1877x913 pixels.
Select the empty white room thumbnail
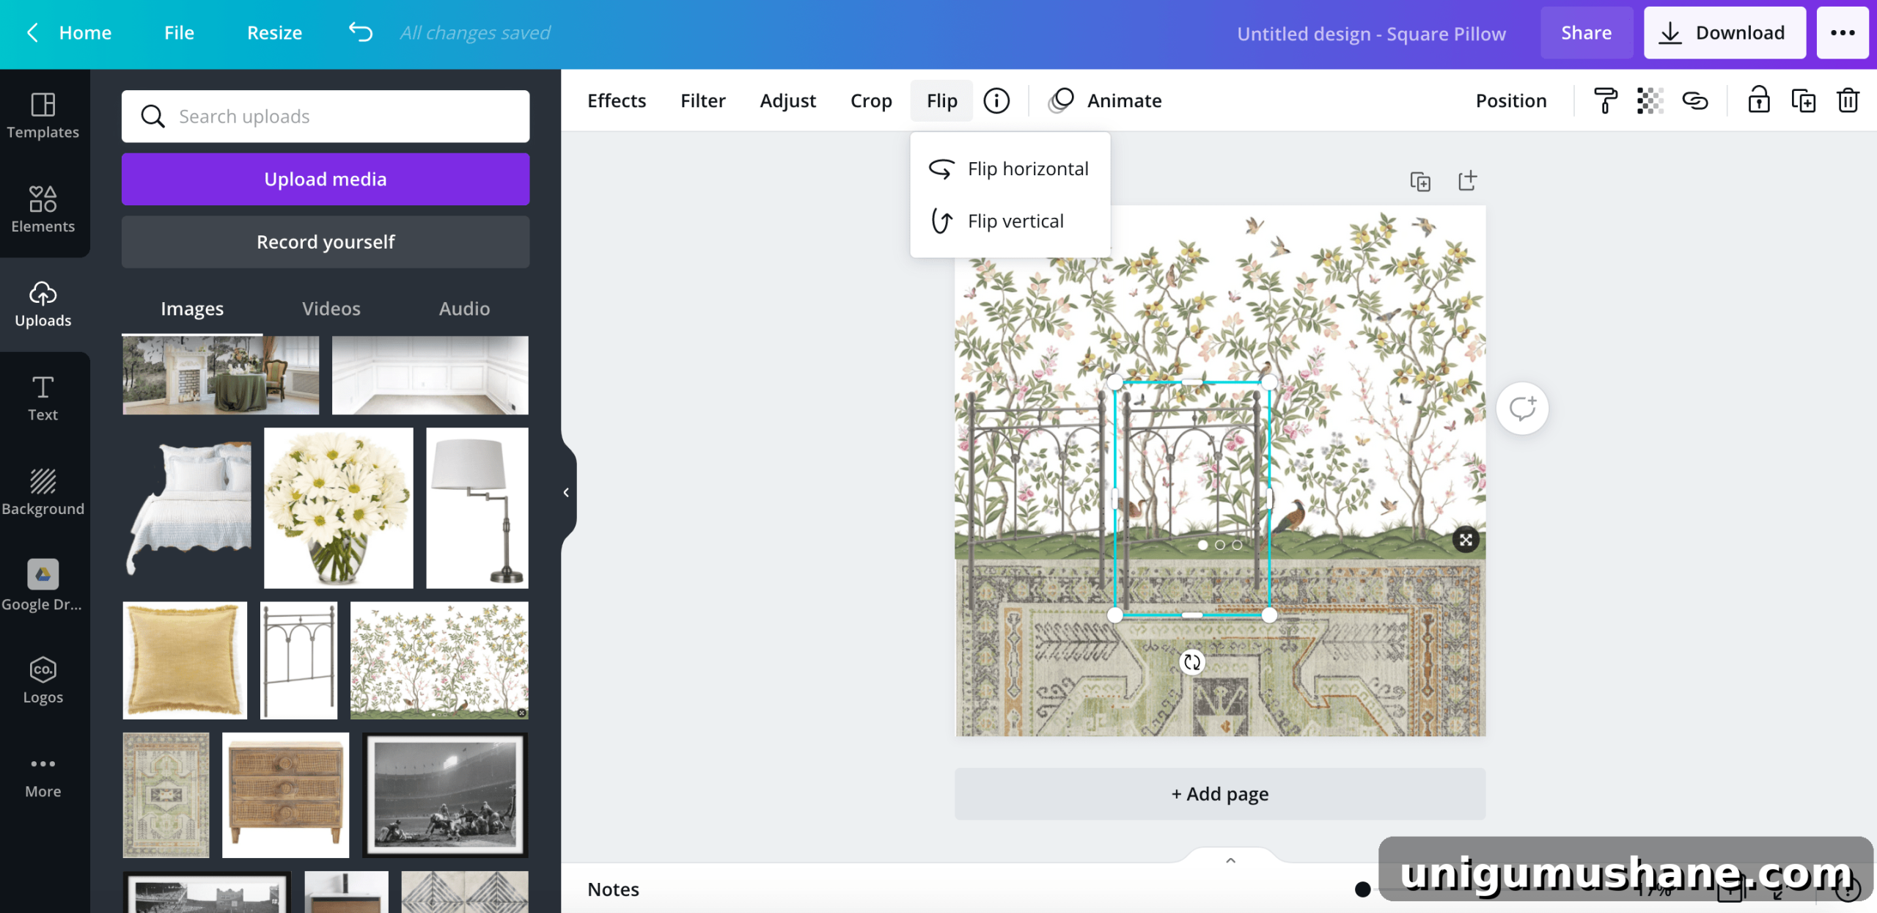point(430,375)
